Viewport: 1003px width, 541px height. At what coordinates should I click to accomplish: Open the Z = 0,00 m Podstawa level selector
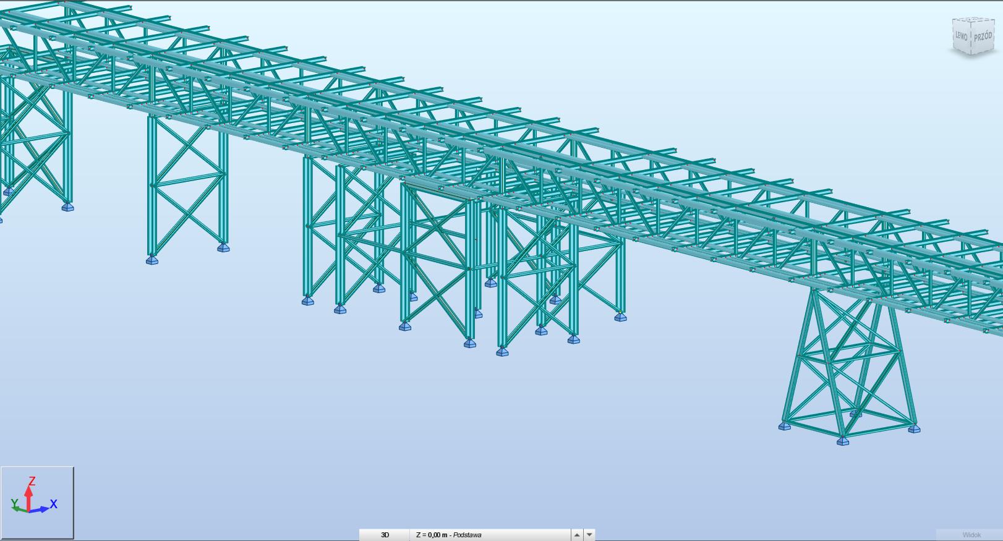pyautogui.click(x=489, y=535)
